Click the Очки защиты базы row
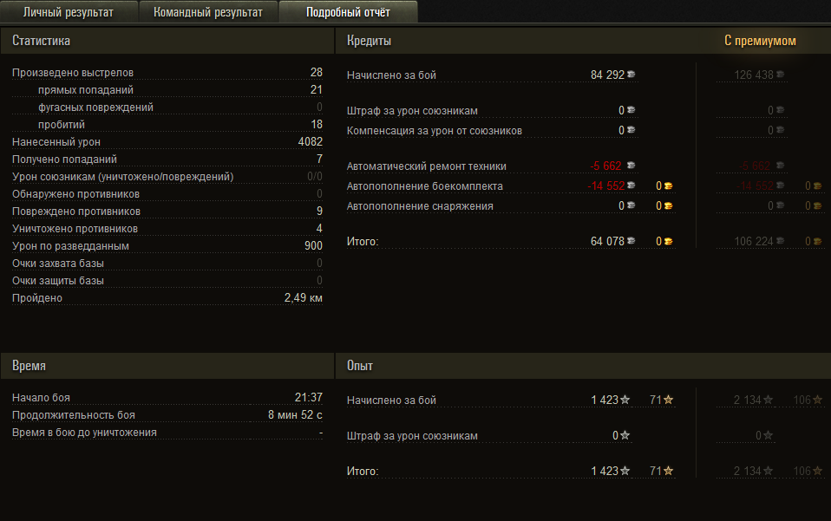This screenshot has height=521, width=831. point(167,280)
